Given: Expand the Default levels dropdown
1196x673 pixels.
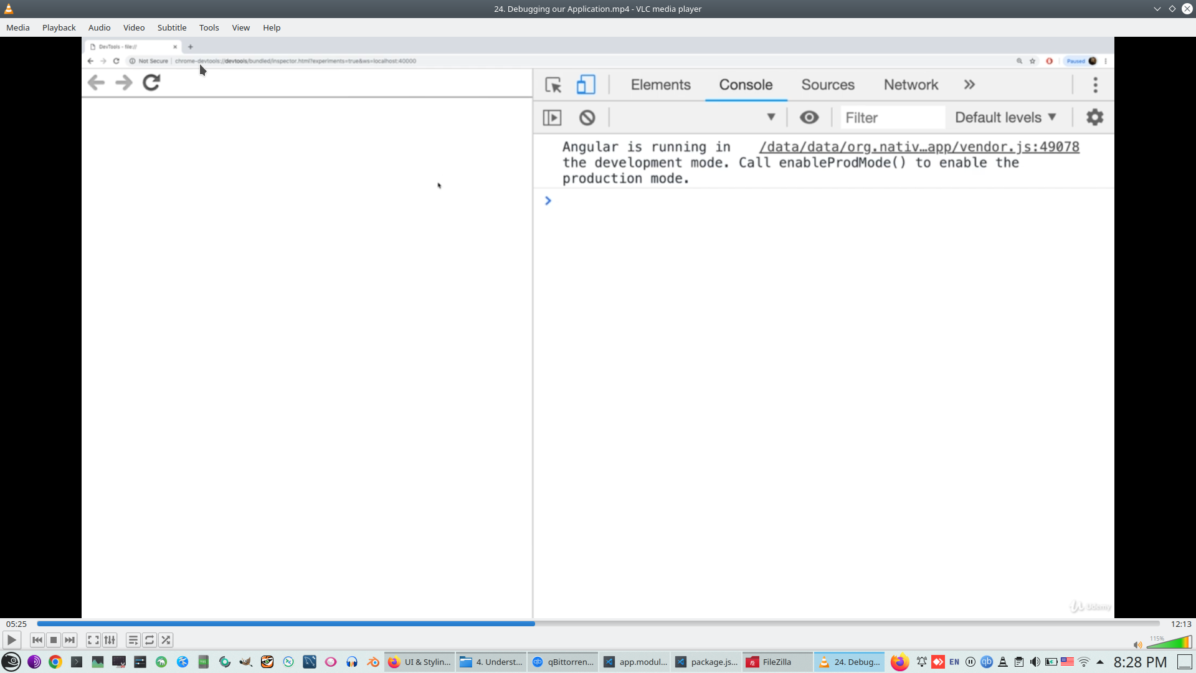Looking at the screenshot, I should [x=1005, y=117].
